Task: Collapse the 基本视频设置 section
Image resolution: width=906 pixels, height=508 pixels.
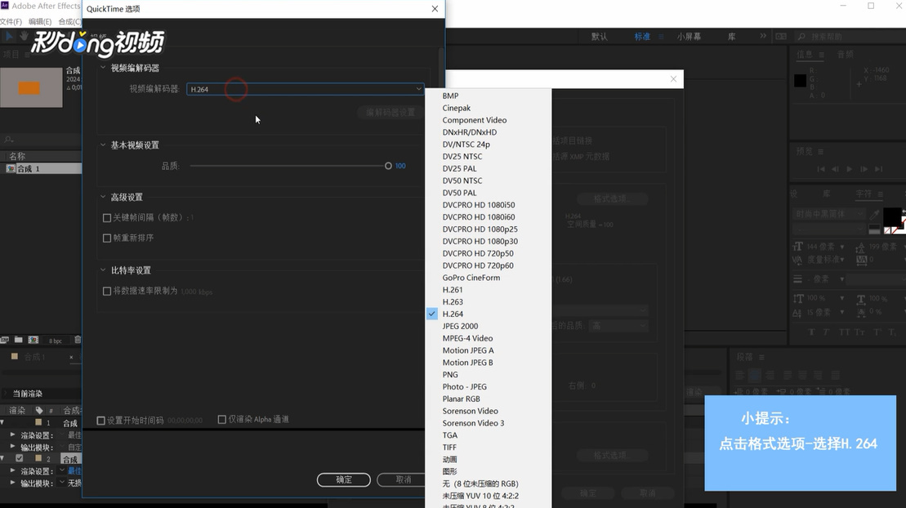Action: click(104, 145)
